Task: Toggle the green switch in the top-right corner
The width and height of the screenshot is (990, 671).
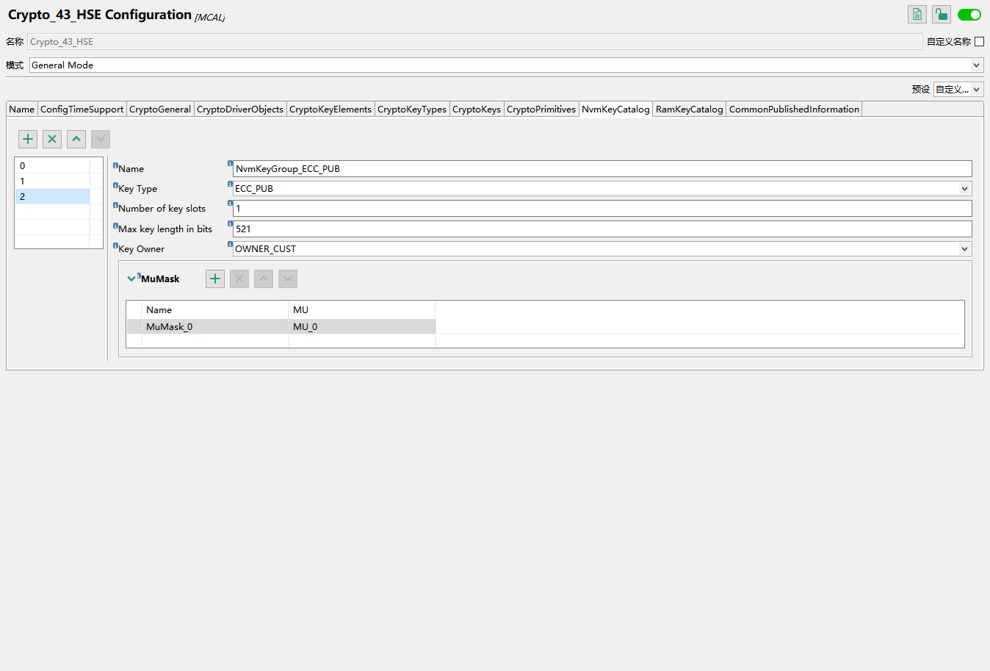Action: [969, 14]
